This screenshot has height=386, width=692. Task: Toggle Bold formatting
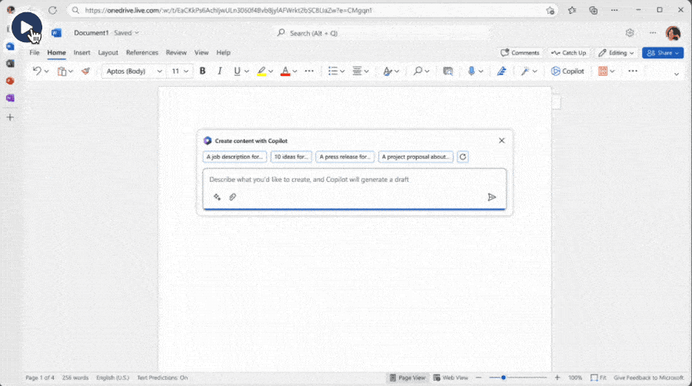[x=202, y=71]
